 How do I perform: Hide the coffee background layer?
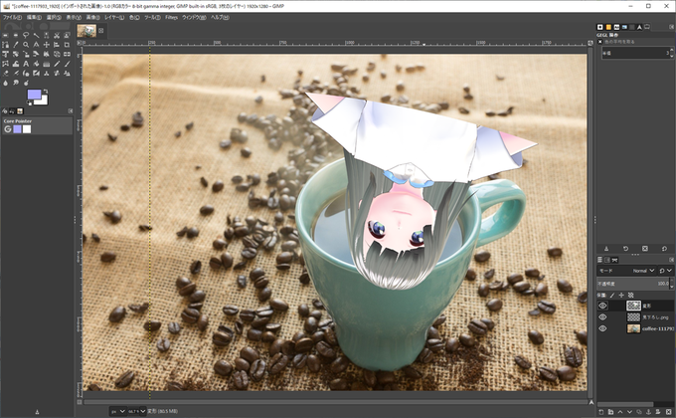point(602,328)
